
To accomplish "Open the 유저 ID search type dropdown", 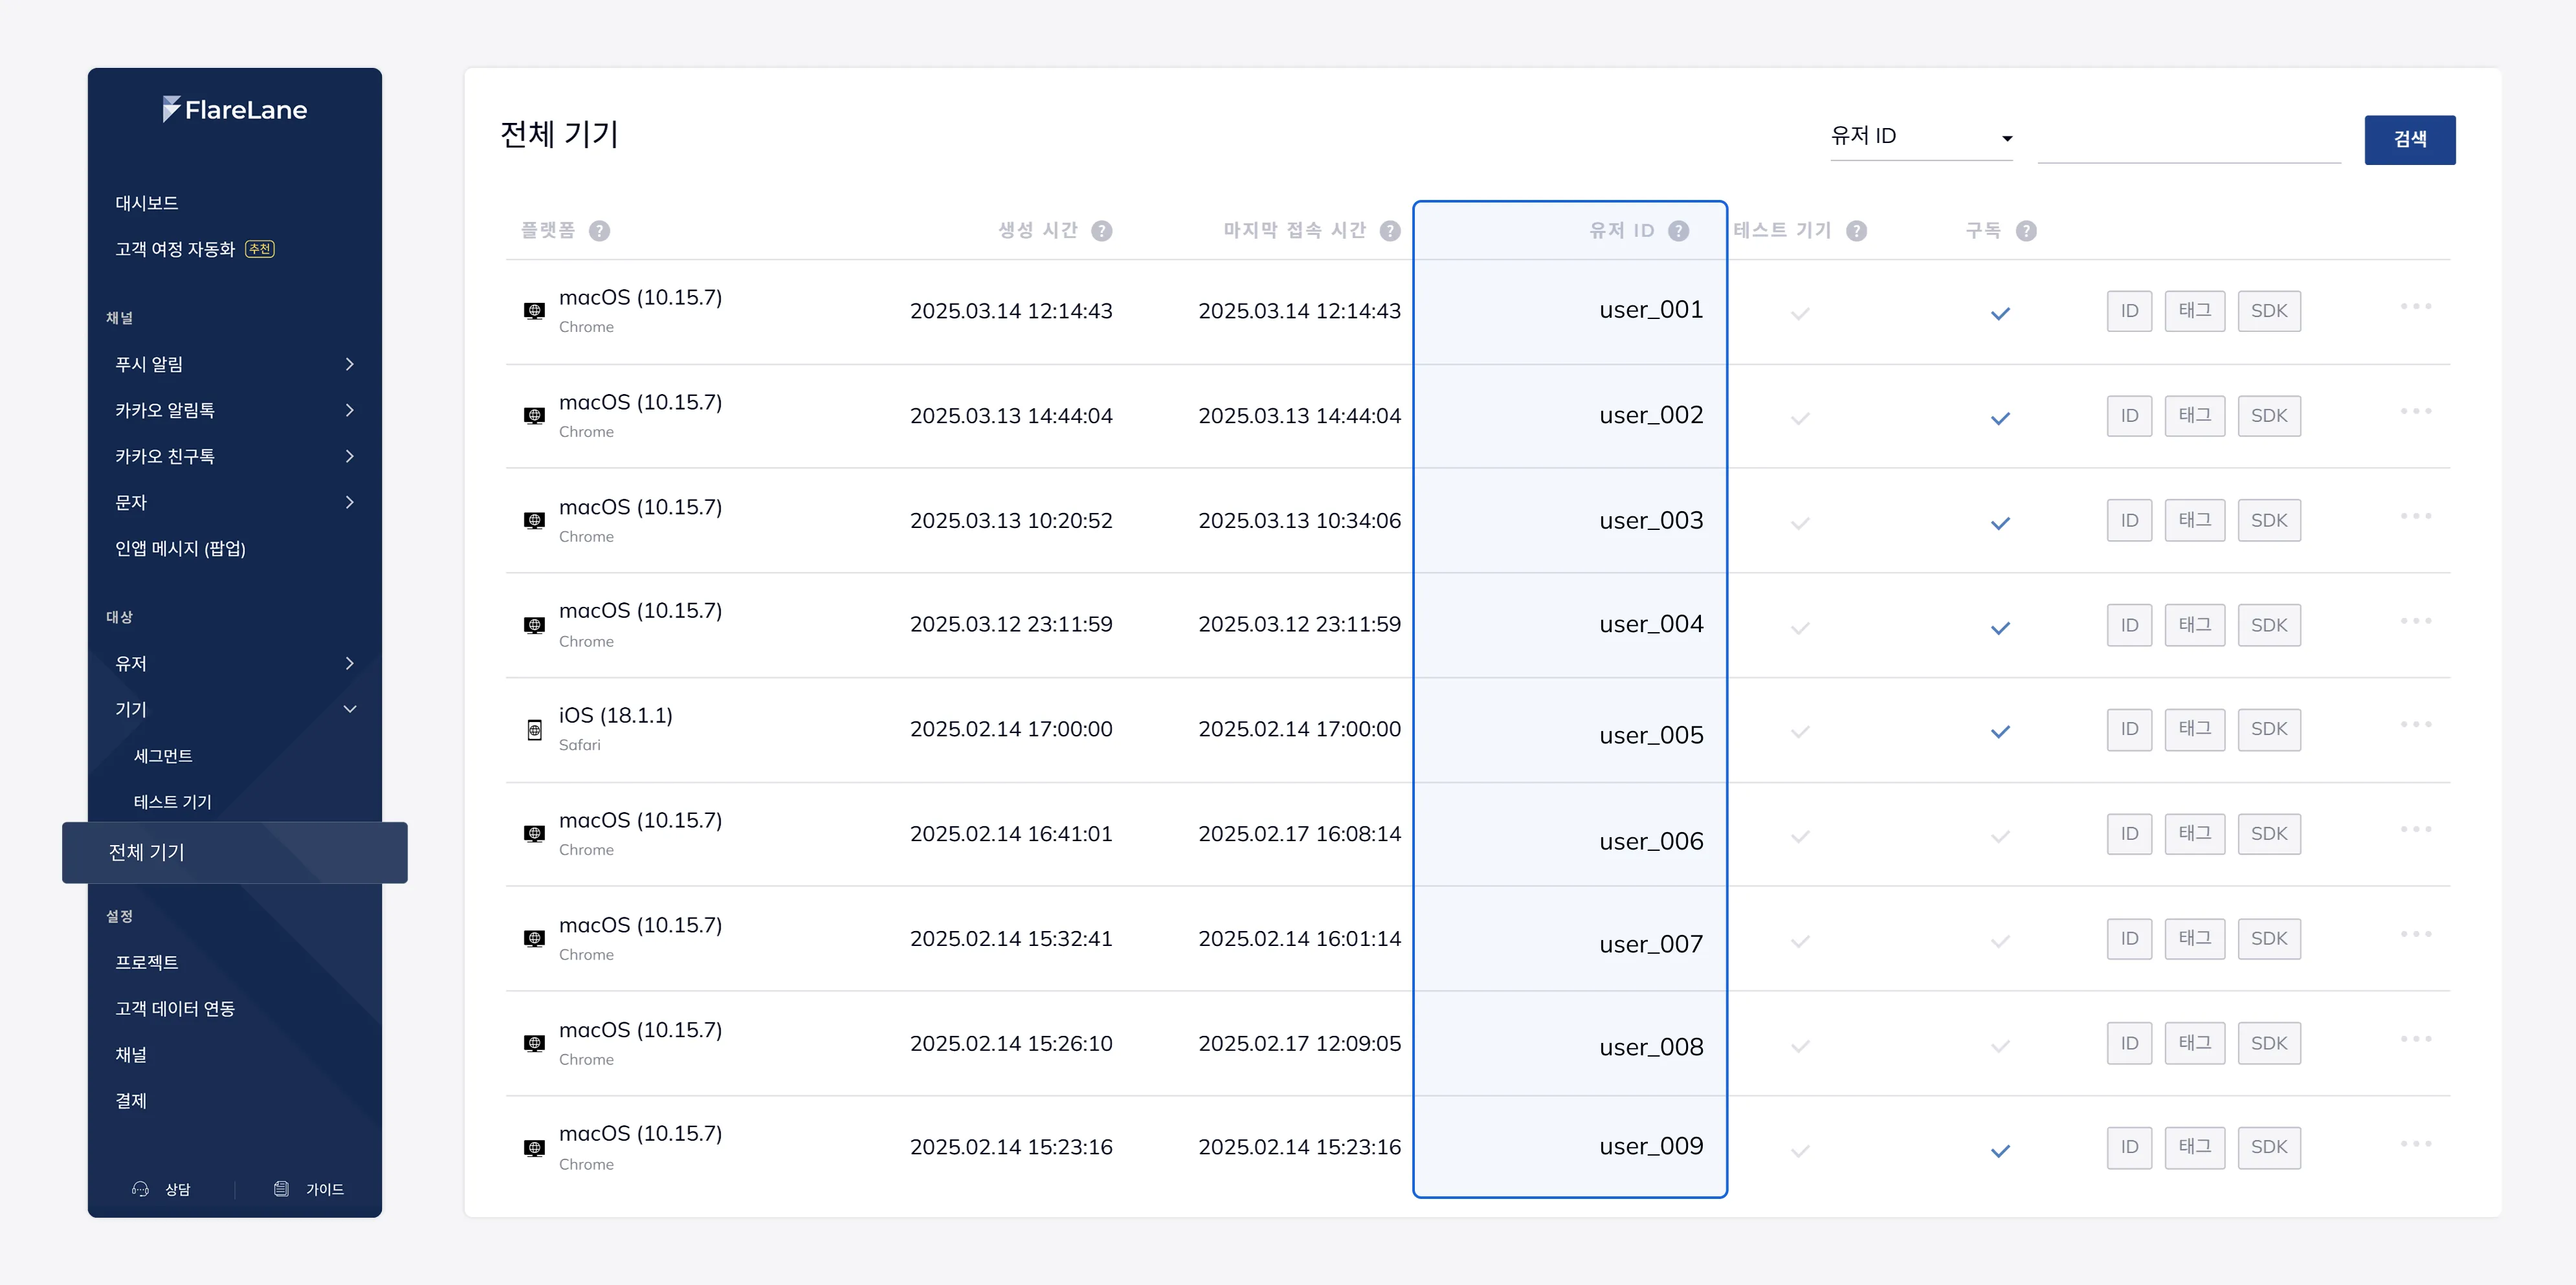I will [1921, 137].
